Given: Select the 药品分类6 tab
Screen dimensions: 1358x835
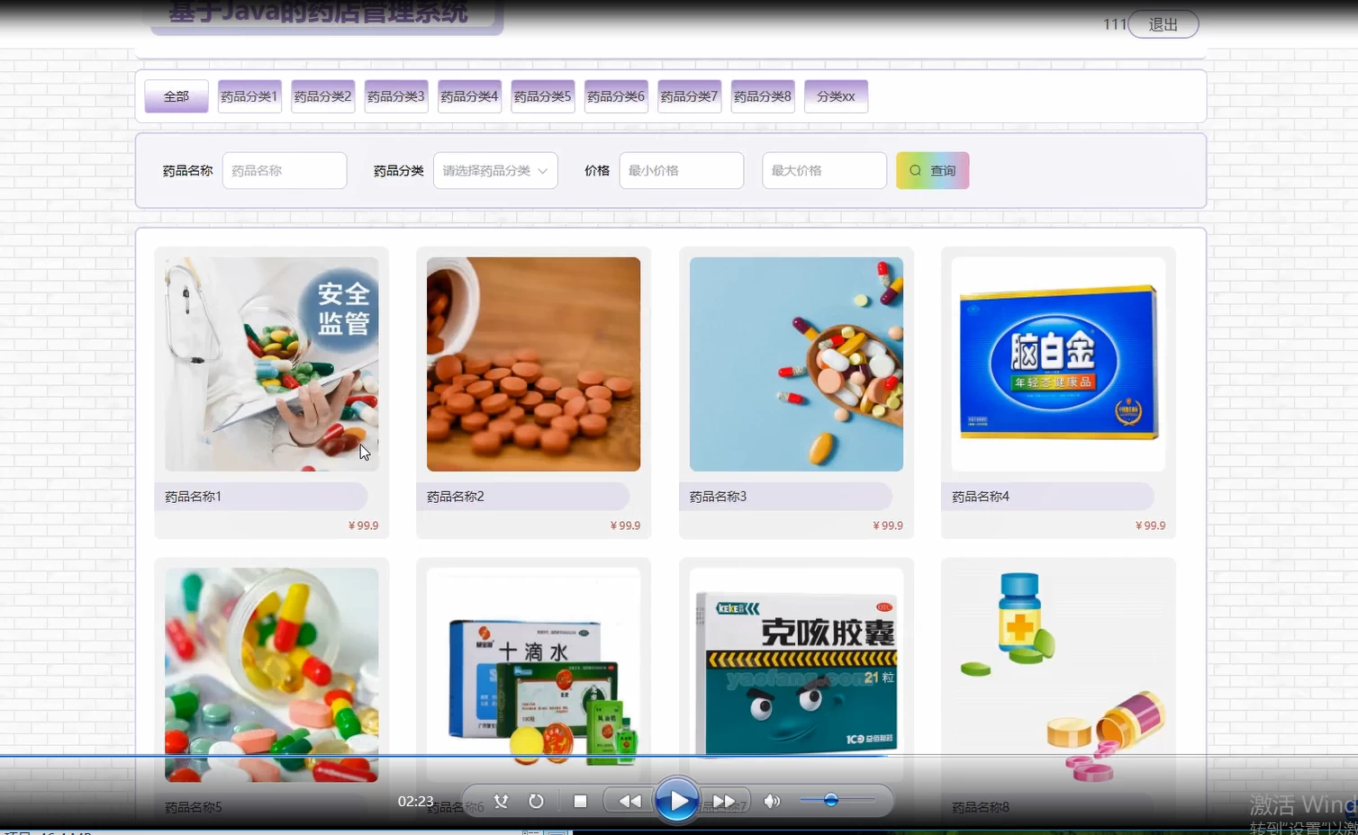Looking at the screenshot, I should [x=616, y=96].
